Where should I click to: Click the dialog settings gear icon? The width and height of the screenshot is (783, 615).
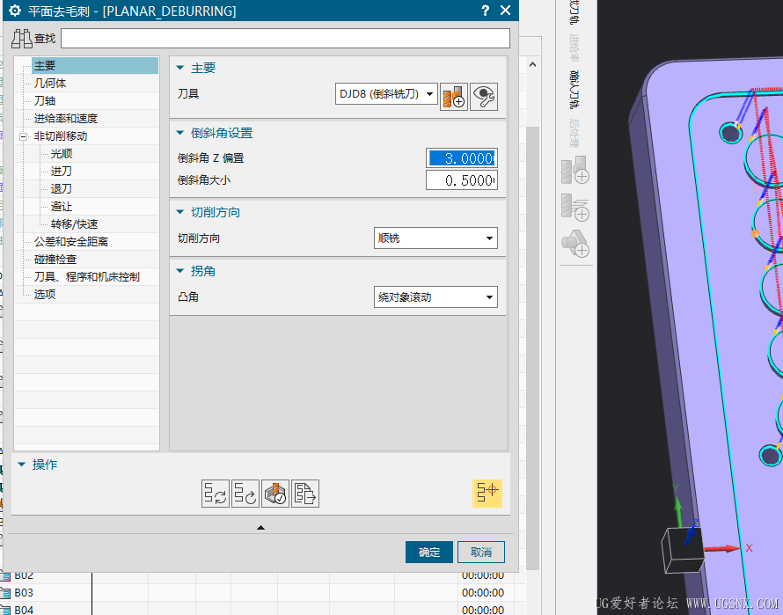(15, 11)
